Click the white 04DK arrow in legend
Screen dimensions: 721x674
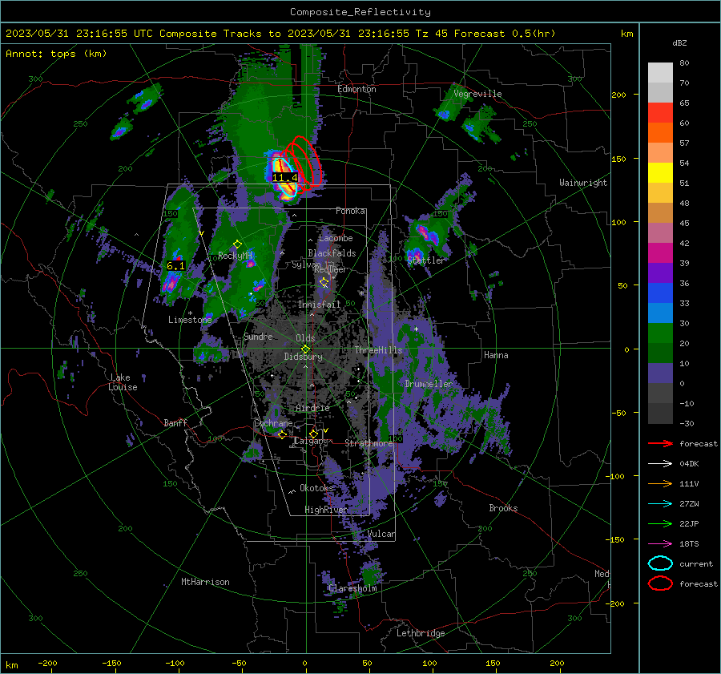coord(660,463)
